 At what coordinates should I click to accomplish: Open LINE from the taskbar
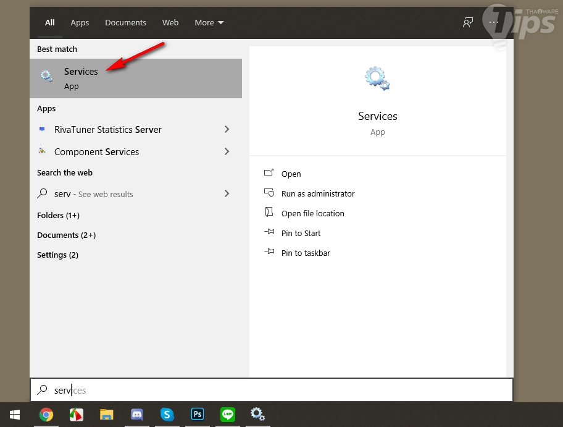coord(228,415)
